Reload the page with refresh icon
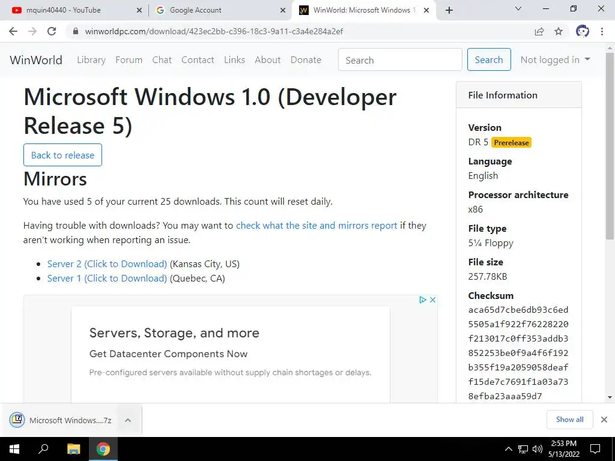Screen dimensions: 615x461 [x=52, y=31]
